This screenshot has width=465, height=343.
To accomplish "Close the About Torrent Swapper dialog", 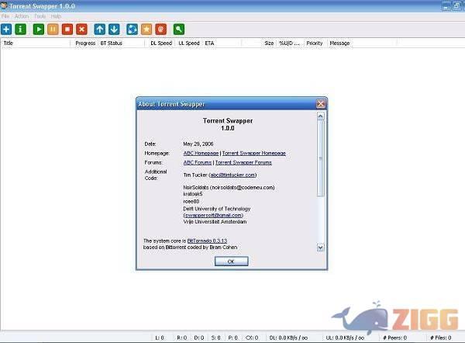I will [320, 103].
